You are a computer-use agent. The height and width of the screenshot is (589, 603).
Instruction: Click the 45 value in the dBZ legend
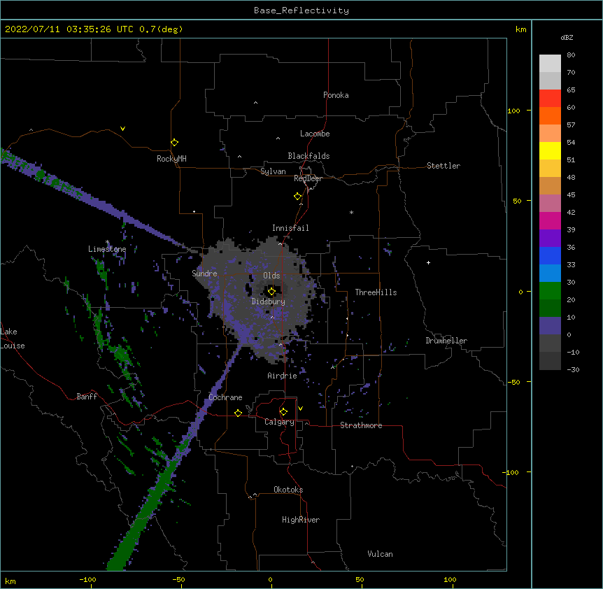point(571,195)
